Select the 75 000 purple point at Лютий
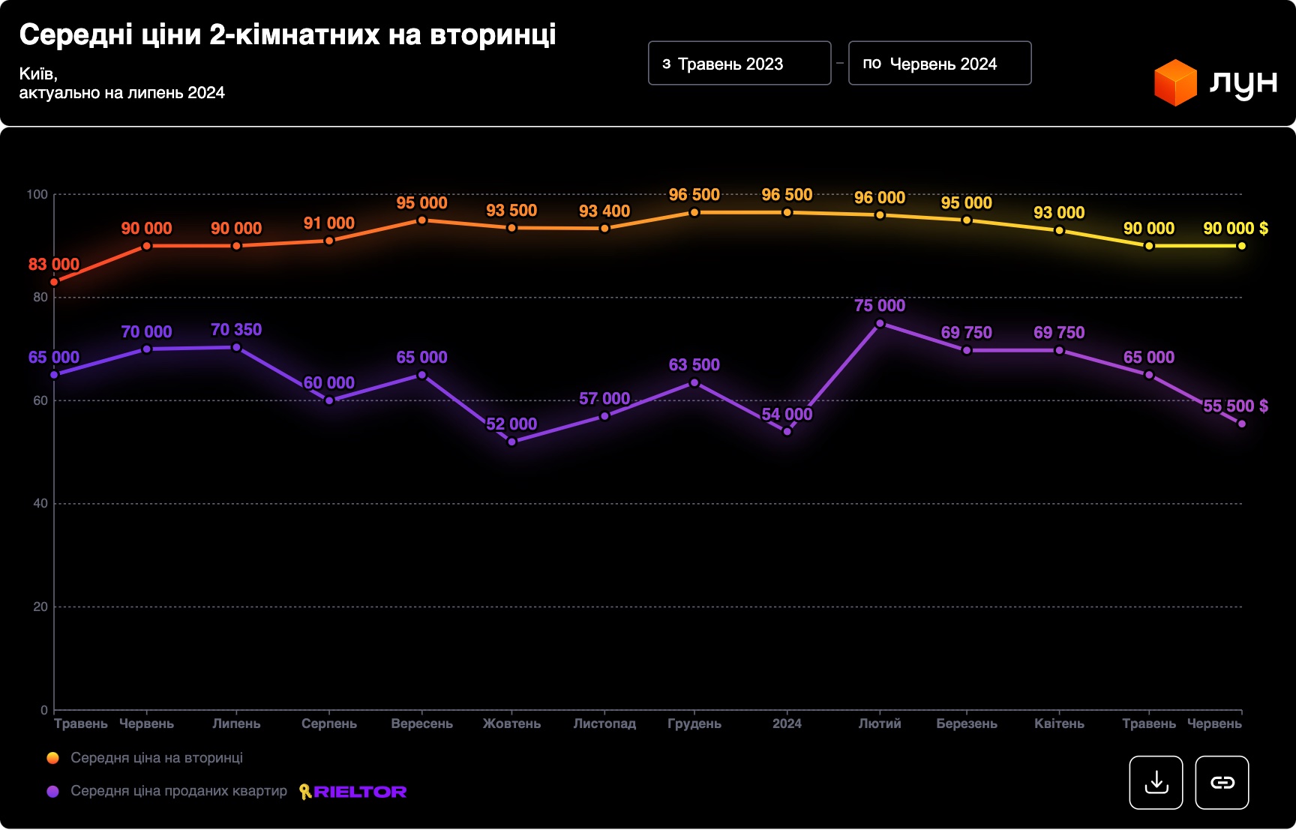Viewport: 1296px width, 830px height. (880, 324)
